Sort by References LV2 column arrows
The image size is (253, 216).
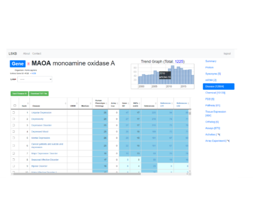click(x=188, y=103)
